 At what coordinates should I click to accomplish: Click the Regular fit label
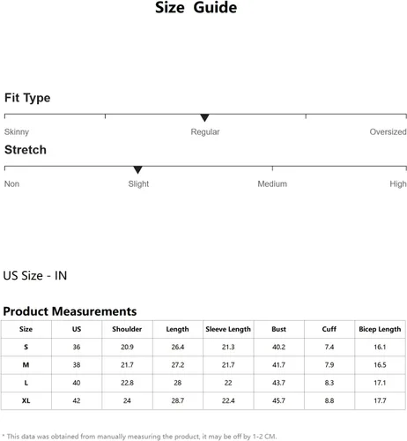tap(205, 131)
